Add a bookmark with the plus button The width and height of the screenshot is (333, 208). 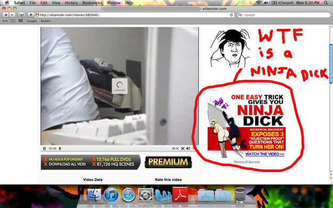tap(31, 15)
